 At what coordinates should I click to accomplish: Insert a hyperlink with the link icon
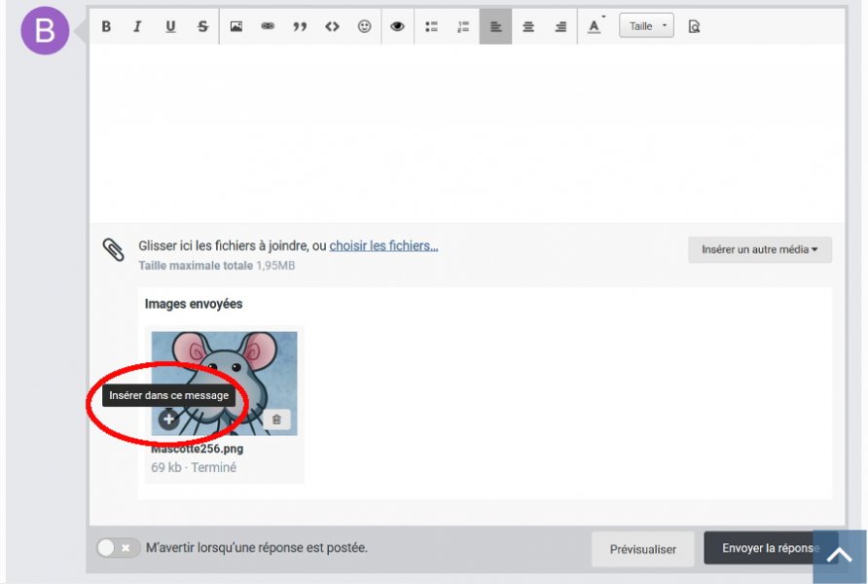[x=268, y=27]
